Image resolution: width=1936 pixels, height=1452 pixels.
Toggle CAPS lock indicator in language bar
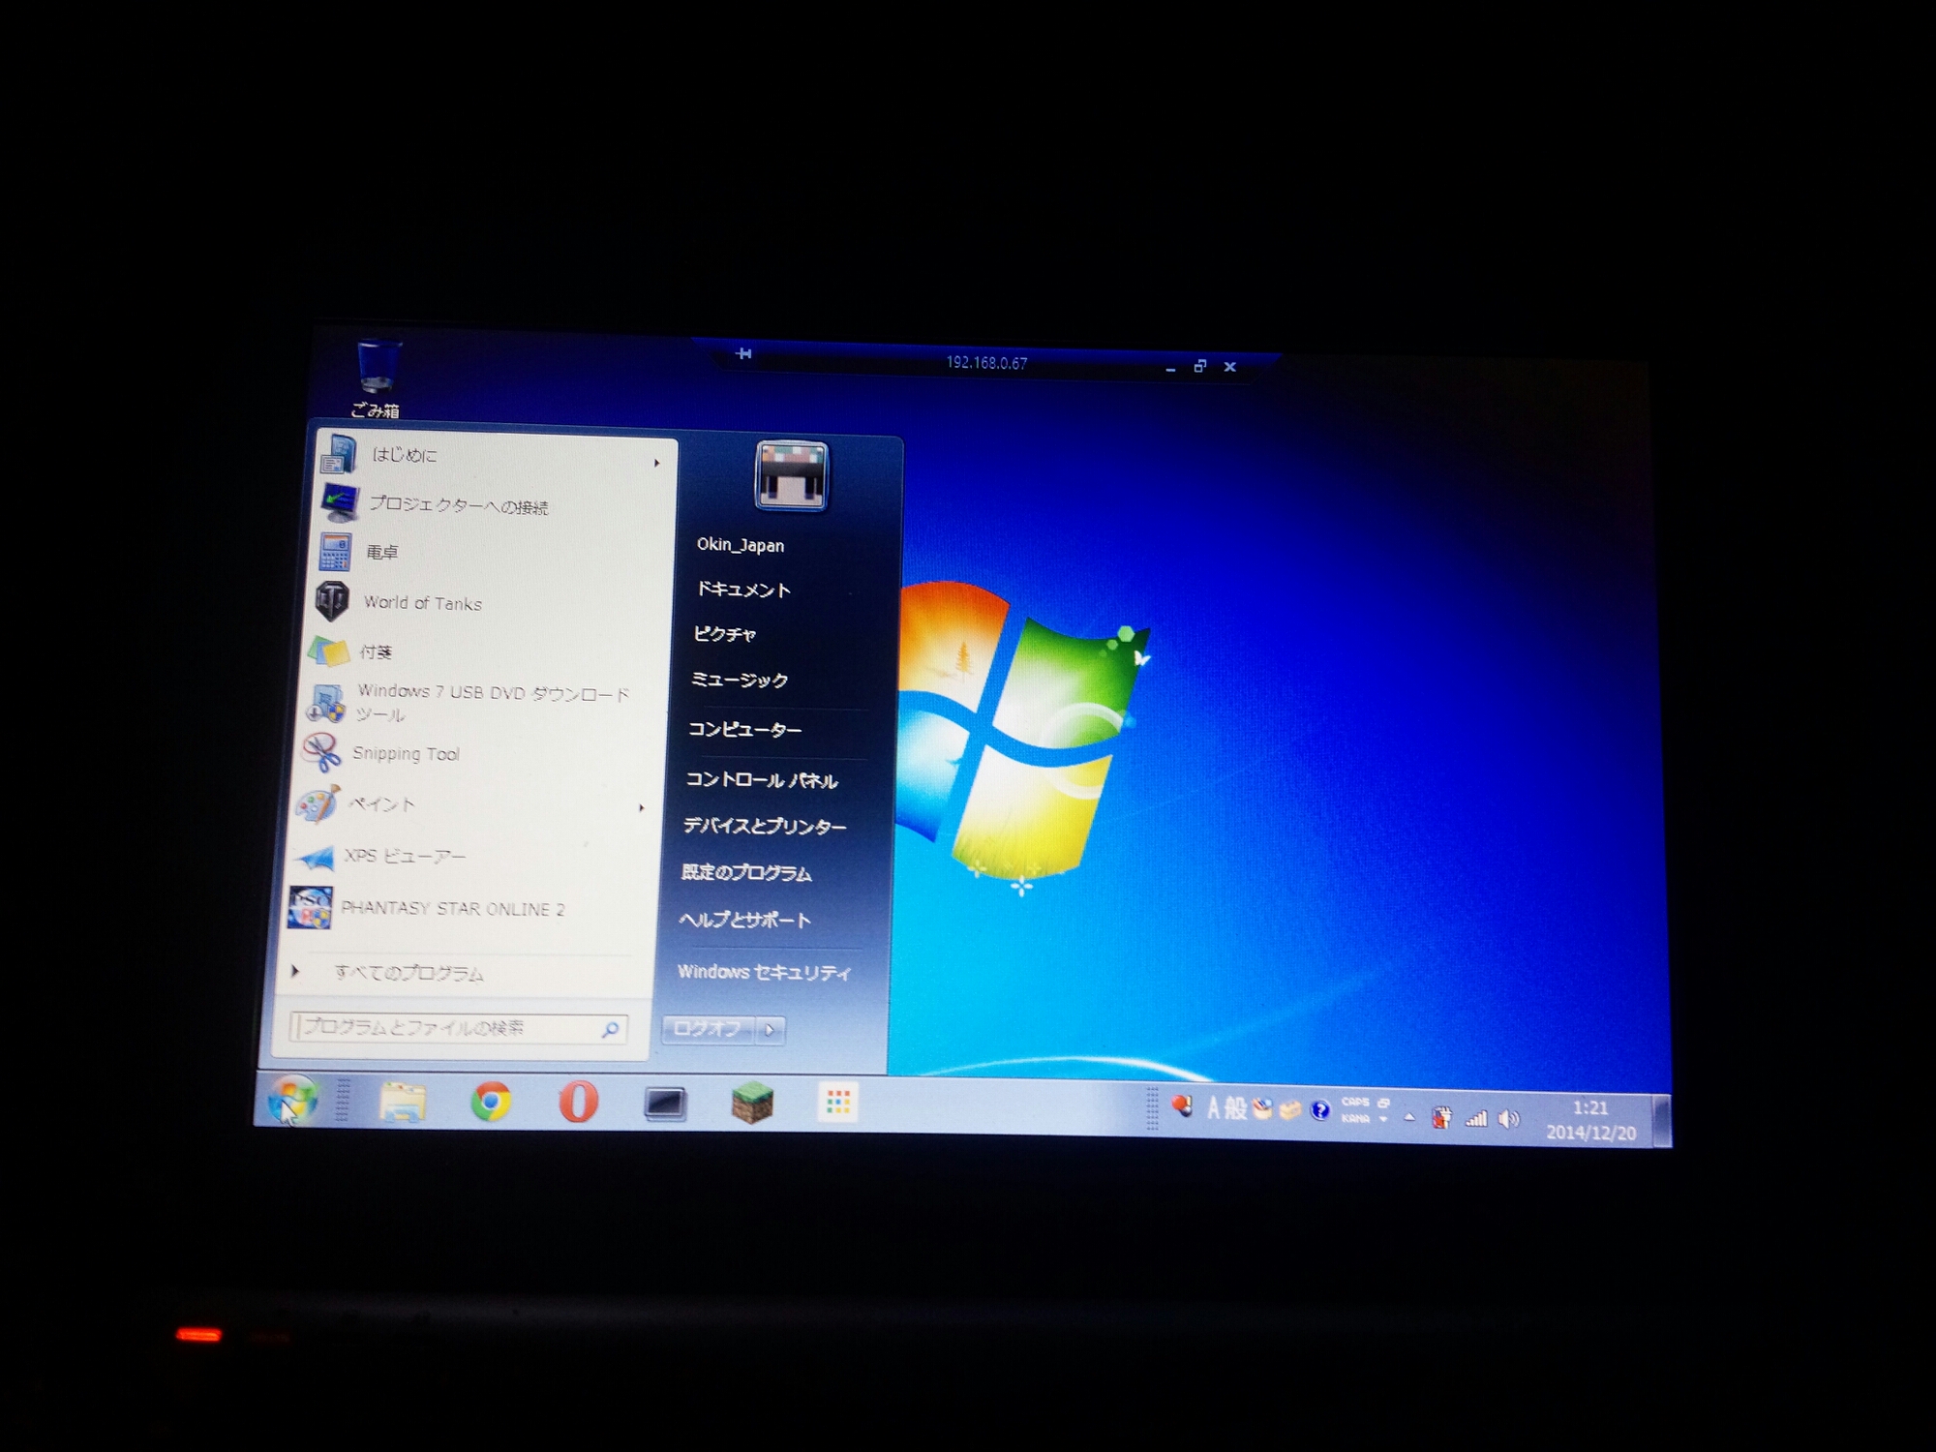pyautogui.click(x=1355, y=1103)
